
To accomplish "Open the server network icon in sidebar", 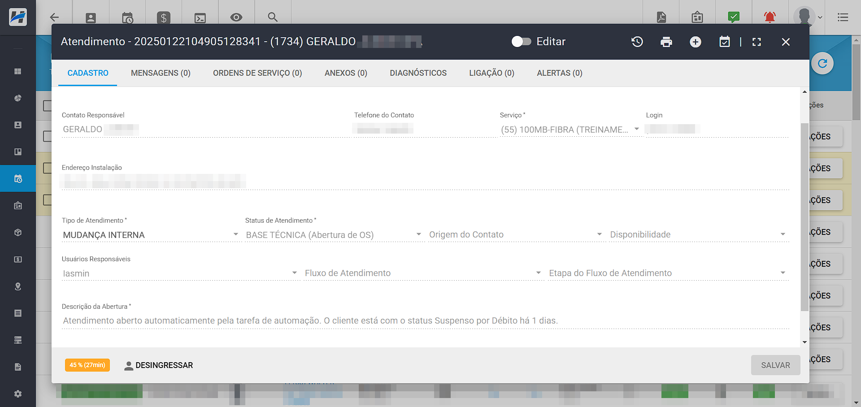I will 18,340.
